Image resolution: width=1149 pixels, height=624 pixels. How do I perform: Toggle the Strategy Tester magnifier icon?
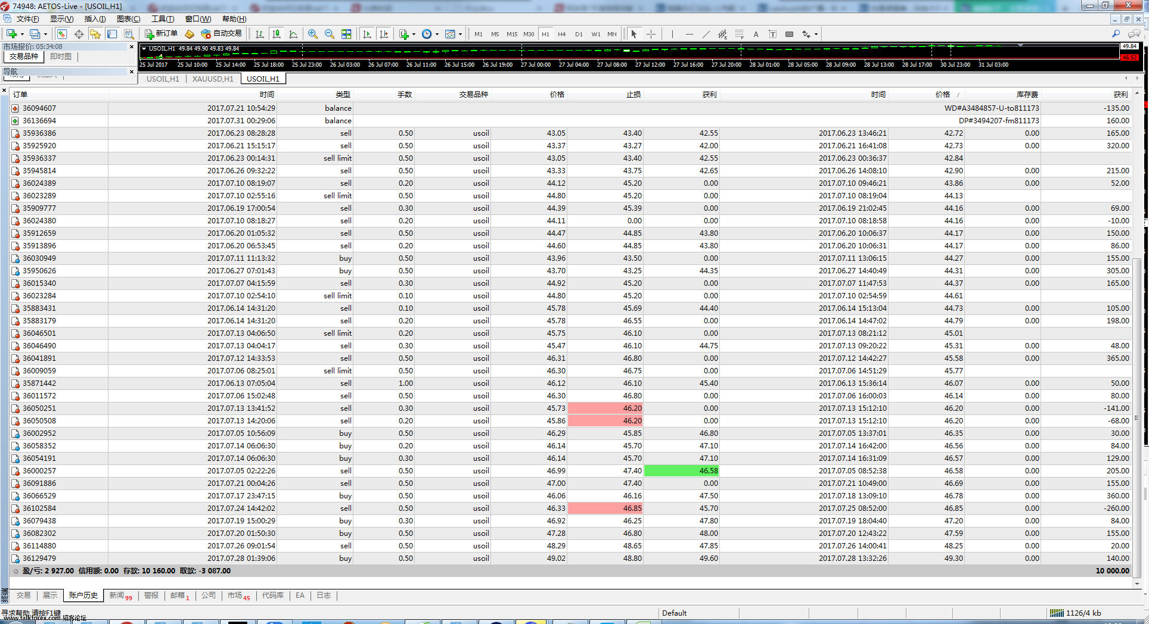pos(129,34)
